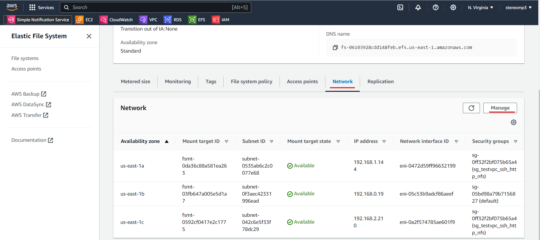Click the Standard availability zone value
Screen dimensions: 540x240
[131, 51]
